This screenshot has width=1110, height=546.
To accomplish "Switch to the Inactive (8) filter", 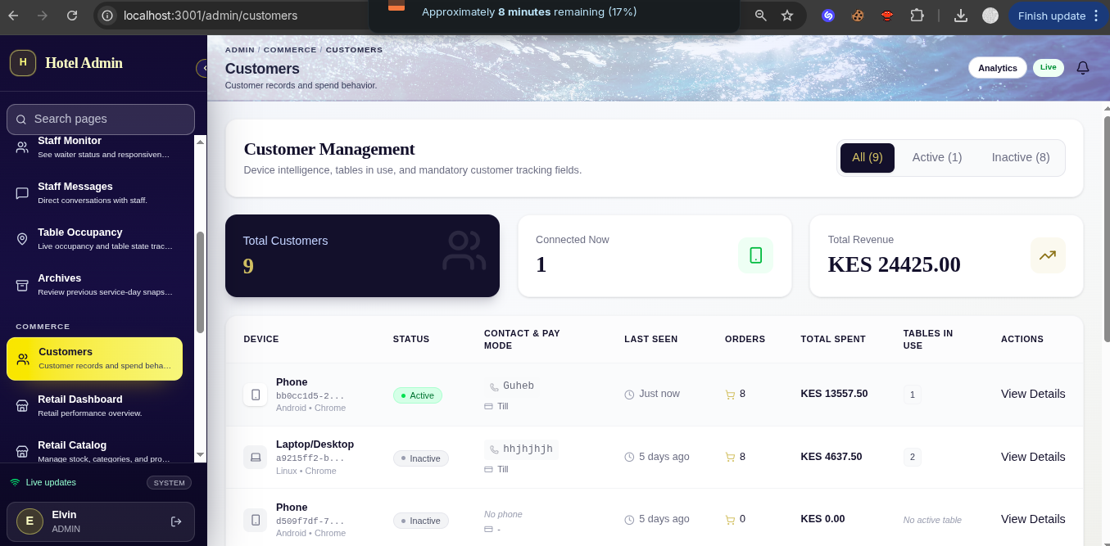I will [x=1021, y=157].
